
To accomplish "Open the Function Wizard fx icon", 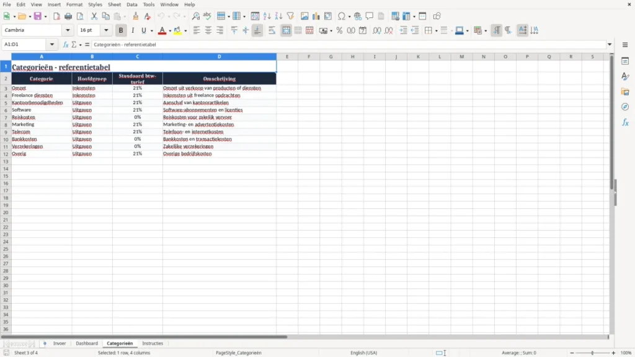I will coord(65,45).
